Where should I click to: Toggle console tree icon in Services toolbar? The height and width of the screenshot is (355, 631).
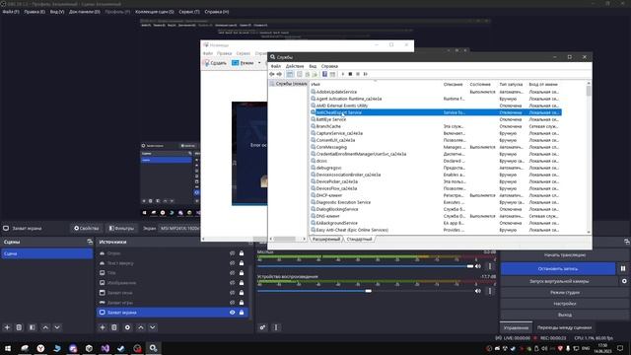290,74
